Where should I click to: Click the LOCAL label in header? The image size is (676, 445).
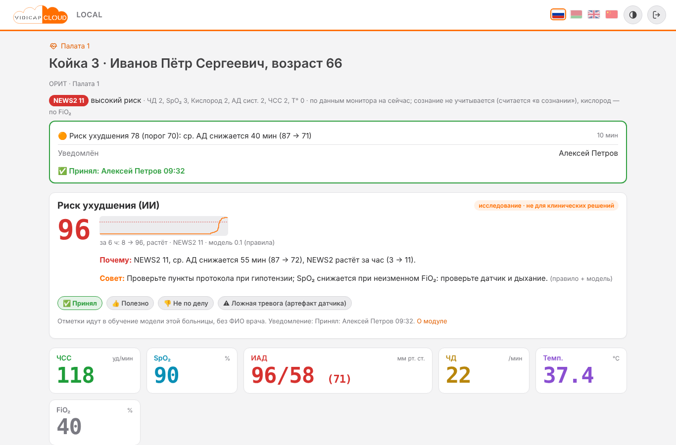pyautogui.click(x=90, y=15)
